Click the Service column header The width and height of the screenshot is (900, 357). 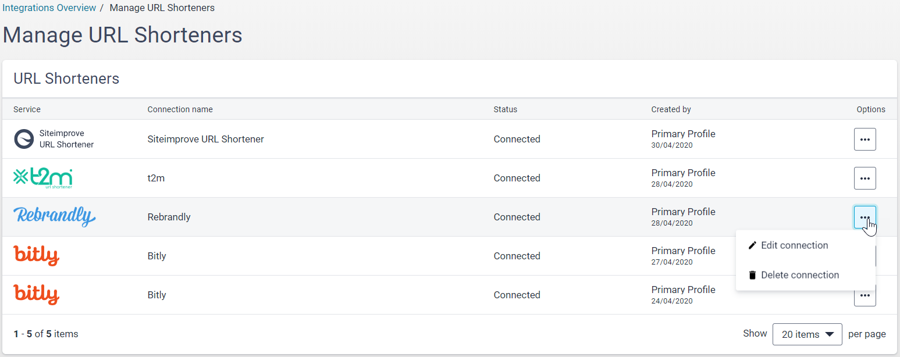(27, 109)
